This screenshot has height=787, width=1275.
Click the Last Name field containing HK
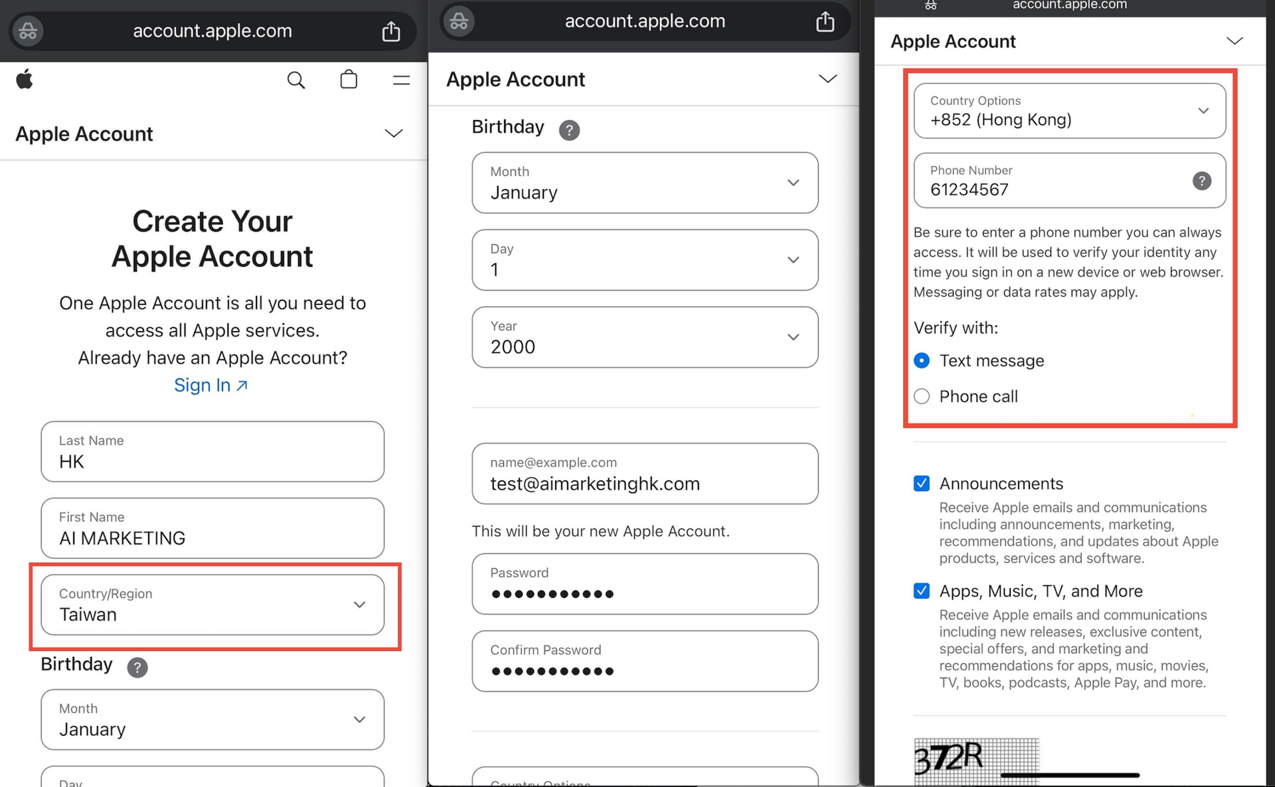coord(212,452)
